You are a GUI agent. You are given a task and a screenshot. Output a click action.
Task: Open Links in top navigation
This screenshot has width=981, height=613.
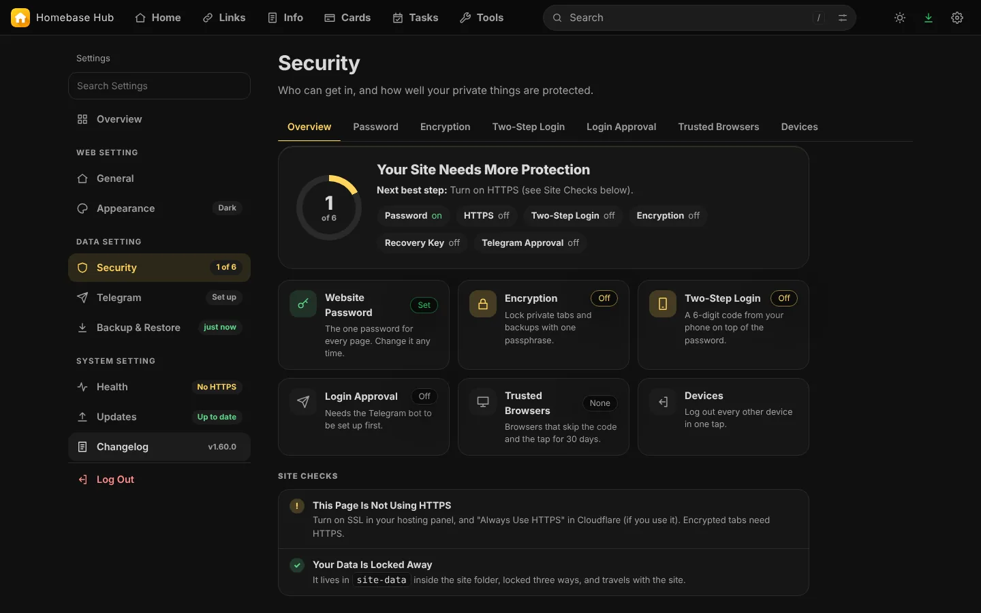(x=224, y=18)
